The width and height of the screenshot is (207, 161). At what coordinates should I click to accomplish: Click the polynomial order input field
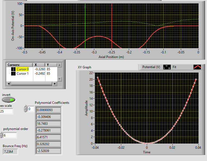pyautogui.click(x=10, y=135)
